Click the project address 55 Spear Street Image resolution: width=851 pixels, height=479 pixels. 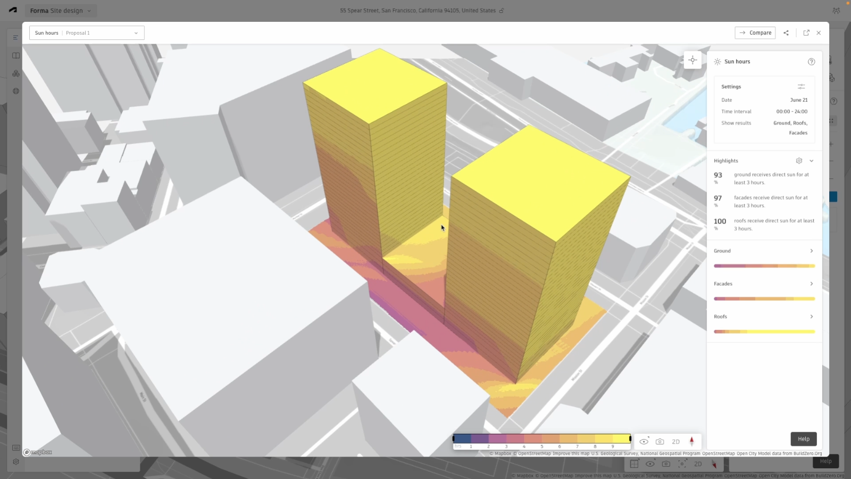click(x=418, y=11)
